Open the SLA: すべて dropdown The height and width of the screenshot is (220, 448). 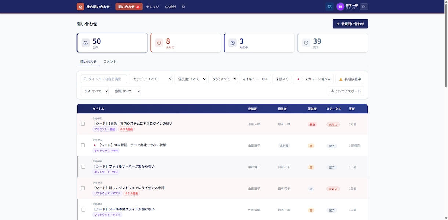click(x=95, y=91)
